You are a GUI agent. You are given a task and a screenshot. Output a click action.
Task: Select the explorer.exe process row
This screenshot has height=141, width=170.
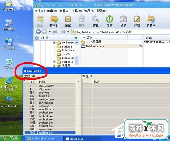click(50, 133)
